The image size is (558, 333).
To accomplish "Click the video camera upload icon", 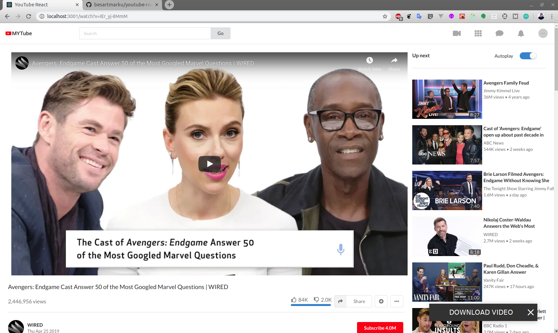I will [457, 33].
